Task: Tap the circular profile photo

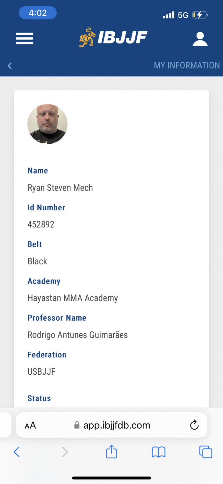Action: [x=47, y=124]
